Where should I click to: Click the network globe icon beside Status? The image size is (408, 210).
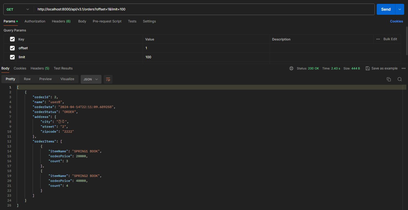291,68
